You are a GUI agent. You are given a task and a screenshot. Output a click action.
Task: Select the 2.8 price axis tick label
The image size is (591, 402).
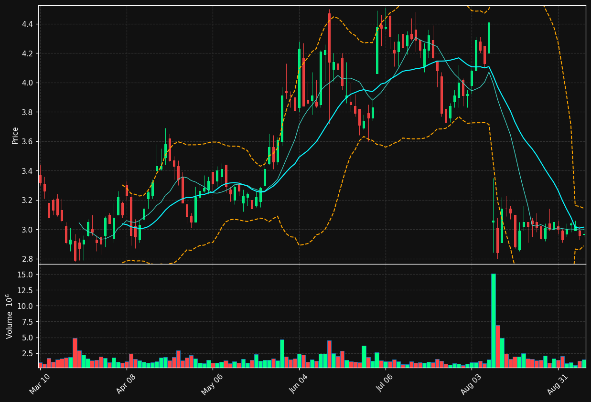pyautogui.click(x=29, y=259)
